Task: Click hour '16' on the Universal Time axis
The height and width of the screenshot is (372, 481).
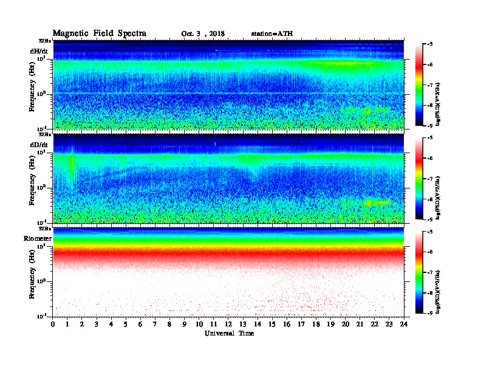Action: point(287,324)
